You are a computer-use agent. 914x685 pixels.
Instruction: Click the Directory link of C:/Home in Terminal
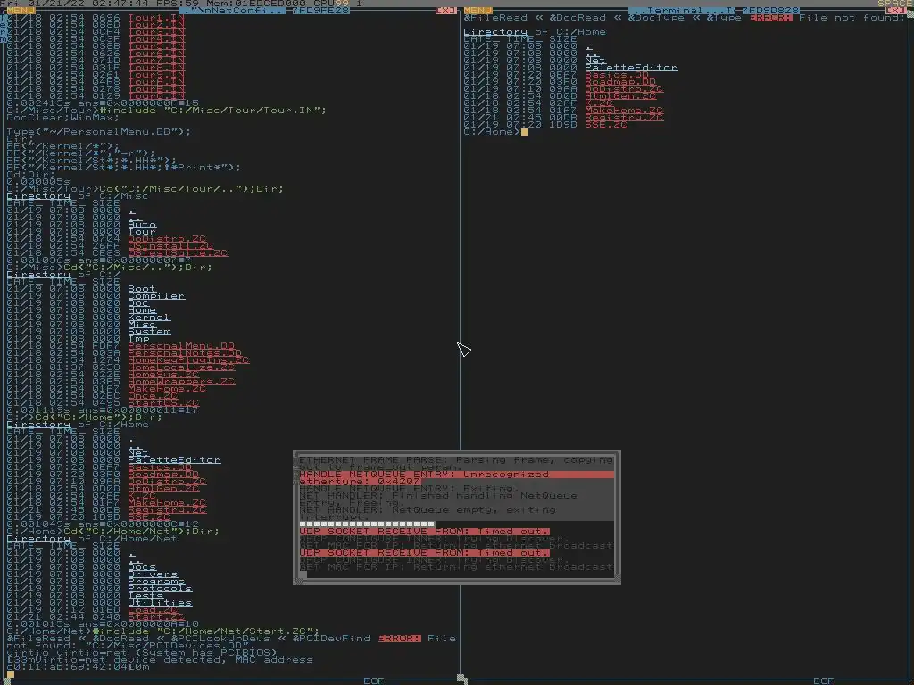(495, 32)
